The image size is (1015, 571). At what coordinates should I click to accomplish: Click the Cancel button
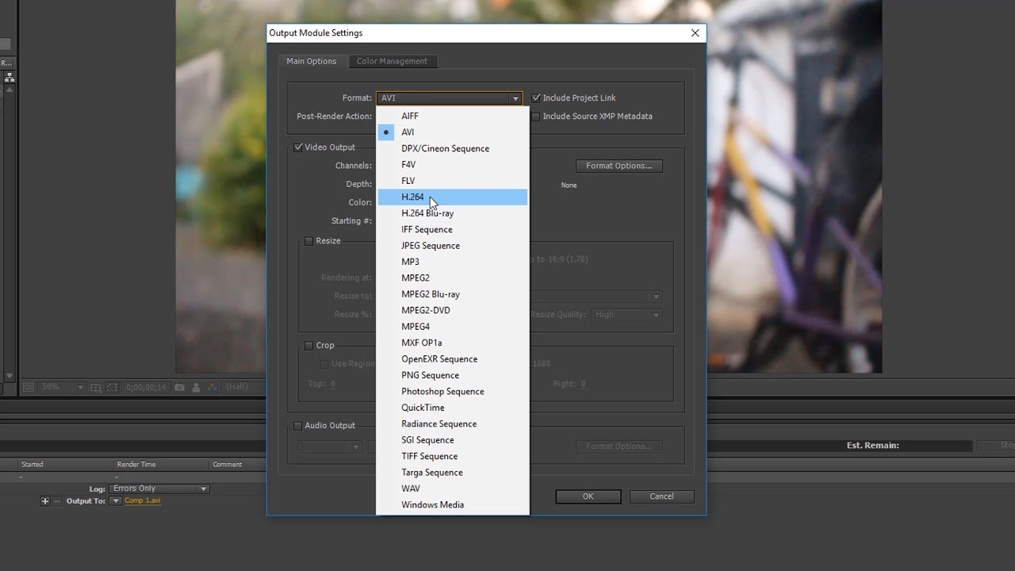coord(661,496)
